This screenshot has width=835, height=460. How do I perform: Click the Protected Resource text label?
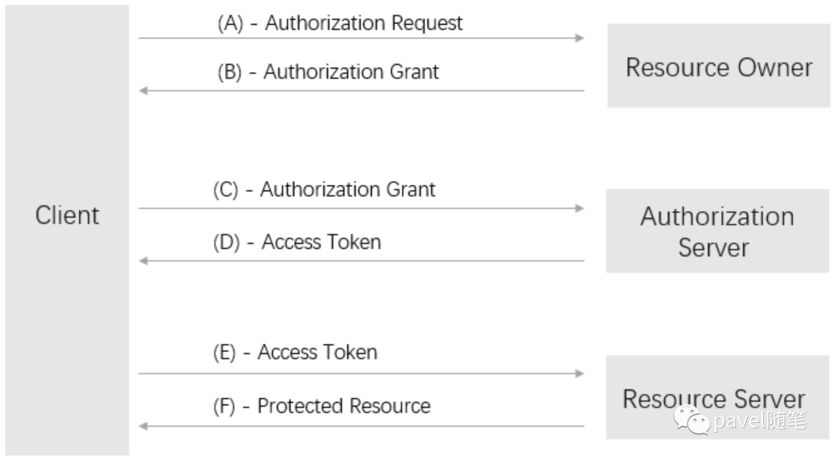tap(343, 406)
